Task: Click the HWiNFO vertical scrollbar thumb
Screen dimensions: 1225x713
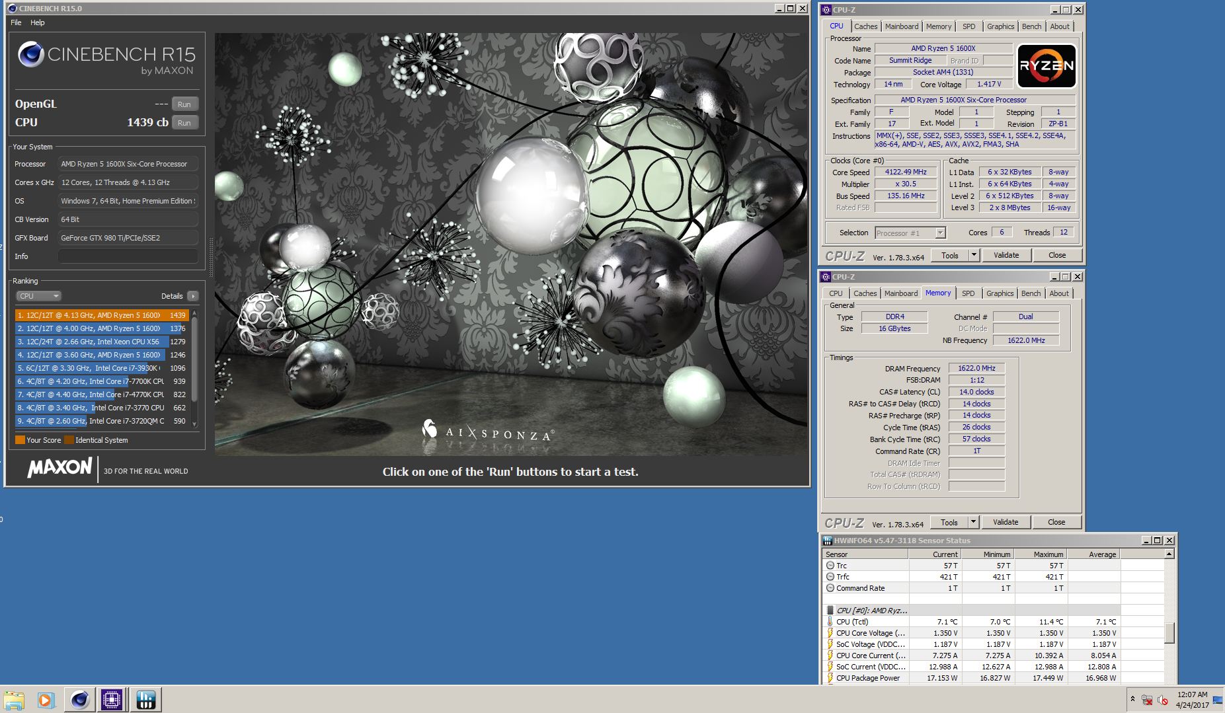Action: pyautogui.click(x=1169, y=632)
